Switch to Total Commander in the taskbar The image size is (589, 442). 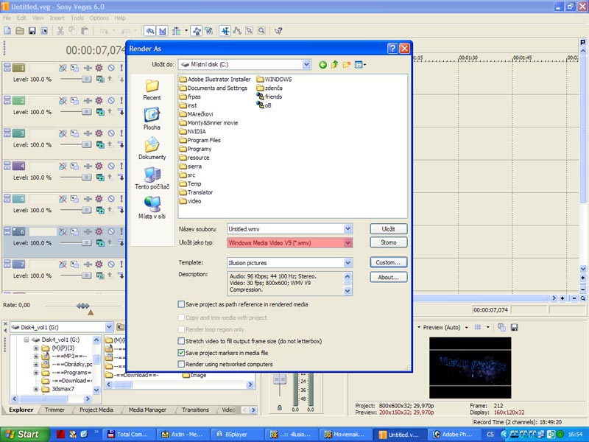(x=128, y=435)
